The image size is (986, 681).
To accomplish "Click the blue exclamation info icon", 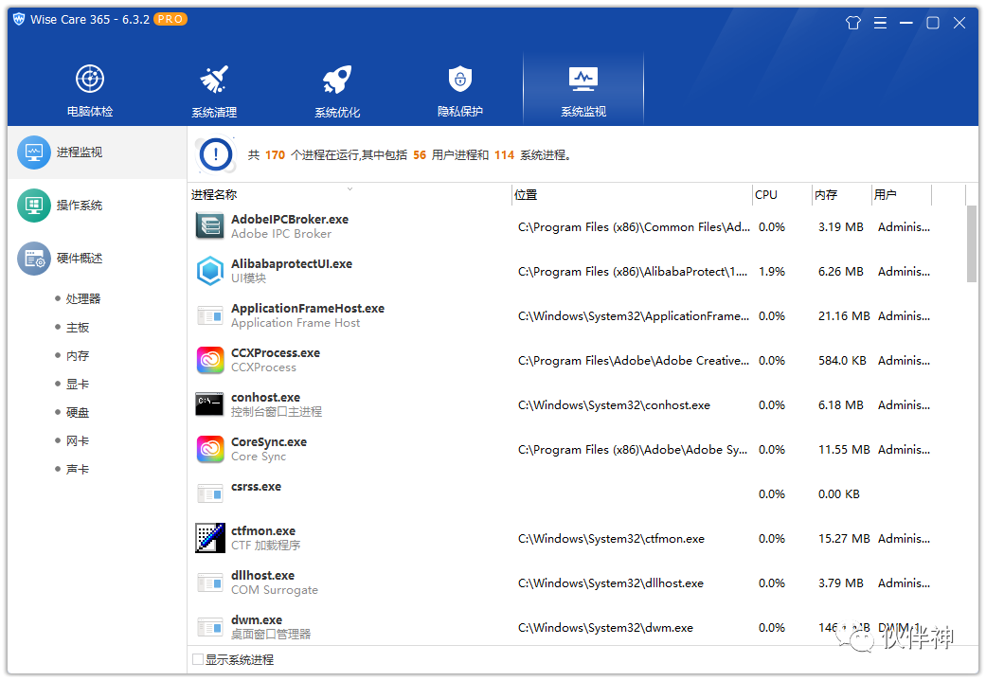I will [x=216, y=154].
